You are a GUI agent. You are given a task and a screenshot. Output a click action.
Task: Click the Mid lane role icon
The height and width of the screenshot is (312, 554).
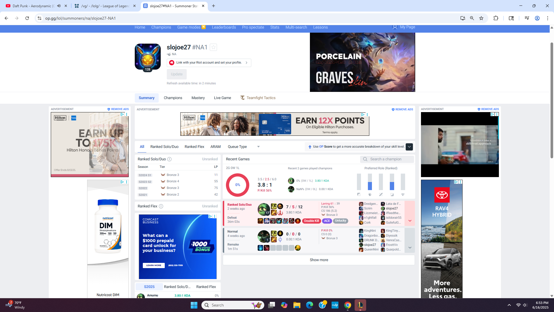pos(381,195)
